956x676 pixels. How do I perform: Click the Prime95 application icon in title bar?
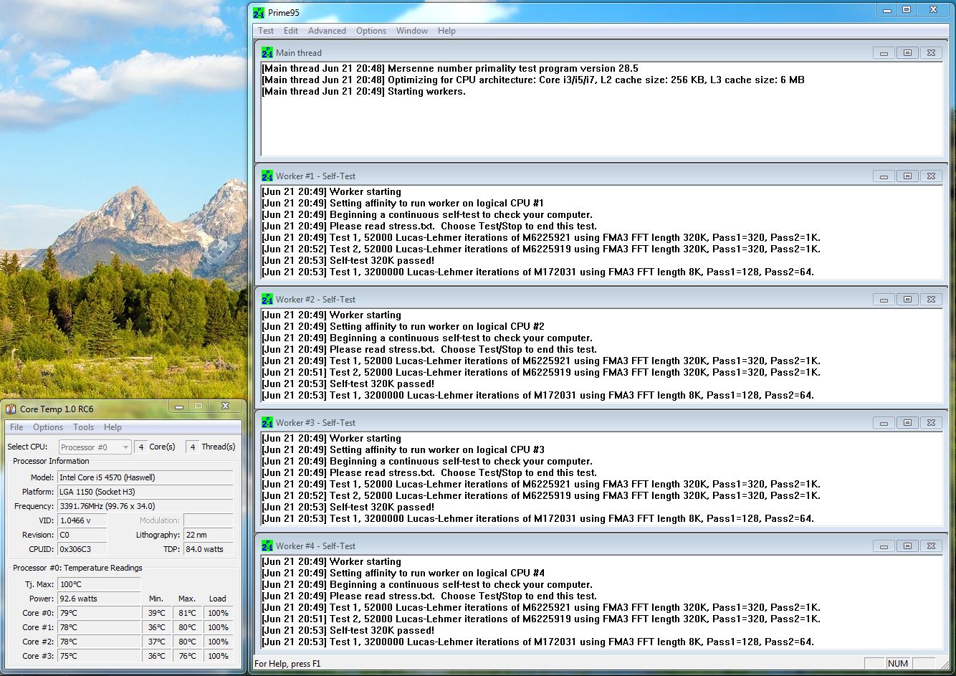point(259,12)
